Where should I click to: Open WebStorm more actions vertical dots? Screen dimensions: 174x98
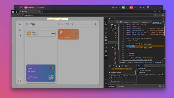(135, 7)
